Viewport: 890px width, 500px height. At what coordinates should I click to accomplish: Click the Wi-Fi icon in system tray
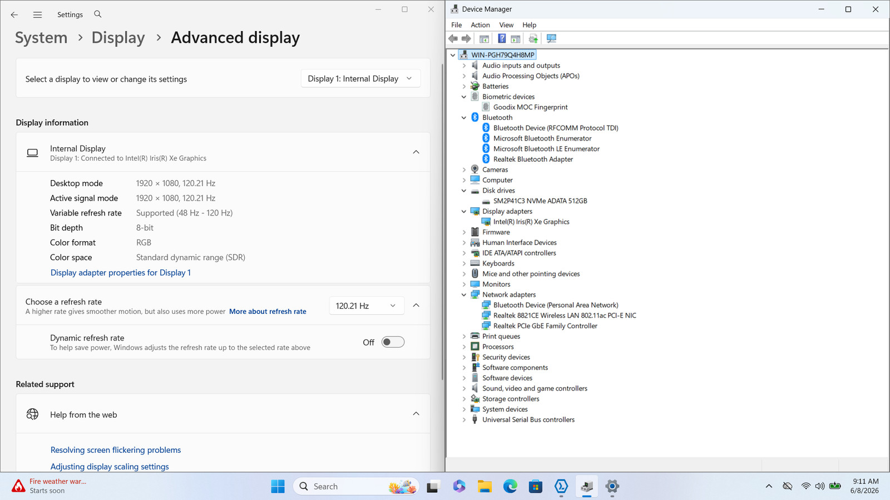tap(805, 486)
